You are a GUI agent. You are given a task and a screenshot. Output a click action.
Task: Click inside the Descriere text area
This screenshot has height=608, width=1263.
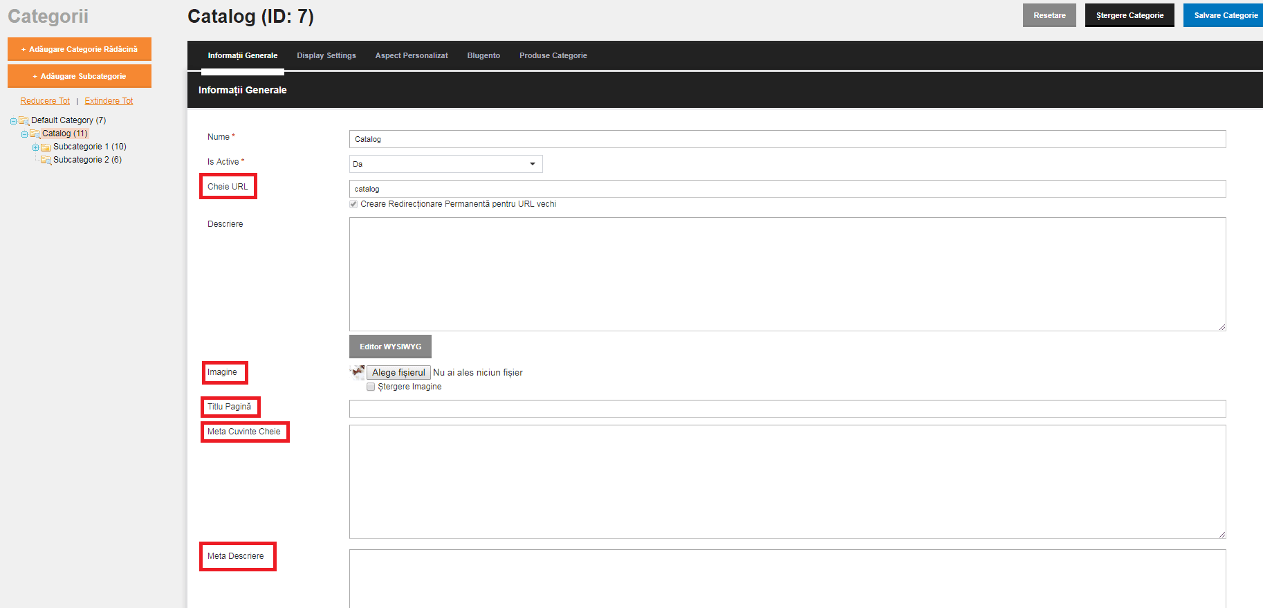point(787,274)
